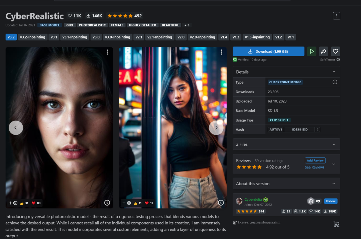
Task: Collapse the Details panel
Action: tap(334, 72)
